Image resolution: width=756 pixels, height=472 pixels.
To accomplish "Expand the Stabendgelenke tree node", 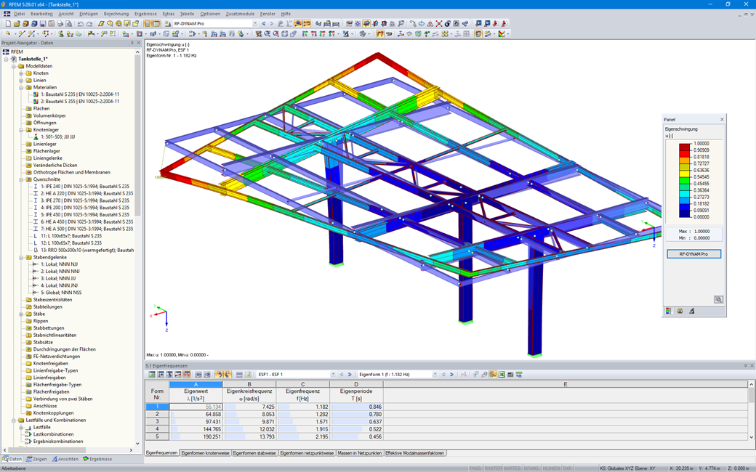I will click(22, 256).
